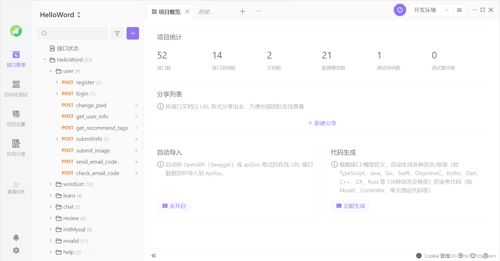Click the 接口状态 markdown document icon
The image size is (500, 261).
pyautogui.click(x=52, y=48)
